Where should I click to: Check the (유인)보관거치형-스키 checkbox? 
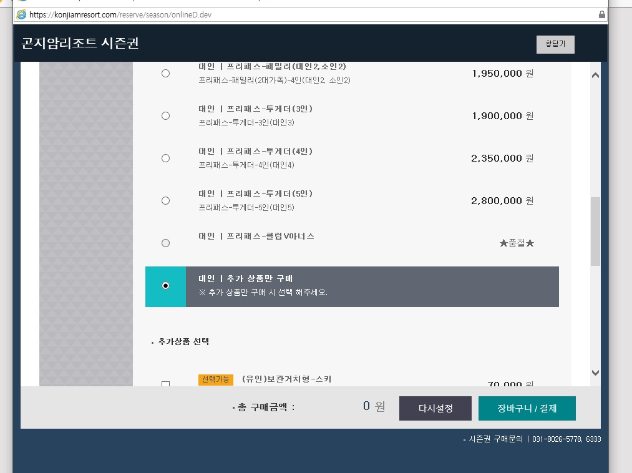166,383
